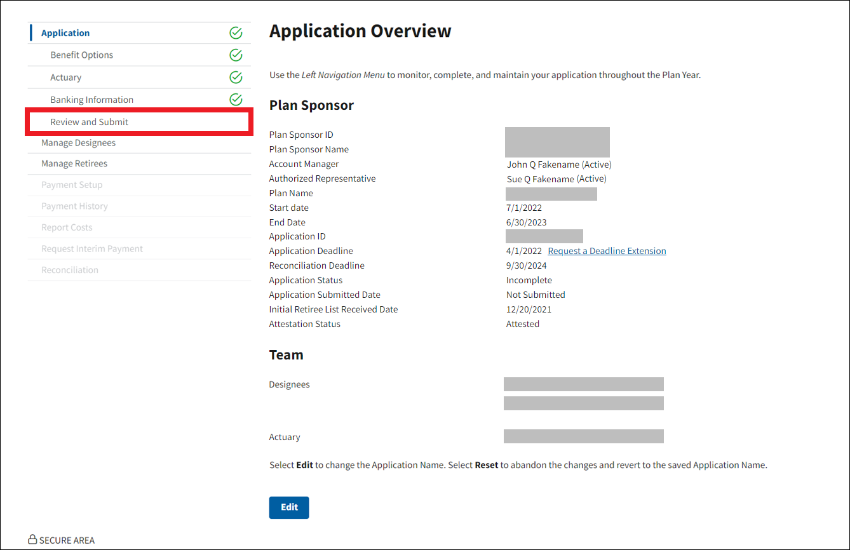This screenshot has height=550, width=850.
Task: Open Benefit Options in the left navigation
Action: point(82,55)
